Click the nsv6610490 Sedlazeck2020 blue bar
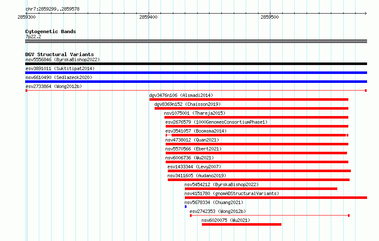Image resolution: width=379 pixels, height=241 pixels. click(x=196, y=82)
